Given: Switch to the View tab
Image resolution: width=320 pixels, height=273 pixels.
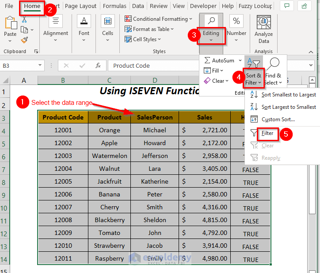Looking at the screenshot, I should click(x=179, y=6).
